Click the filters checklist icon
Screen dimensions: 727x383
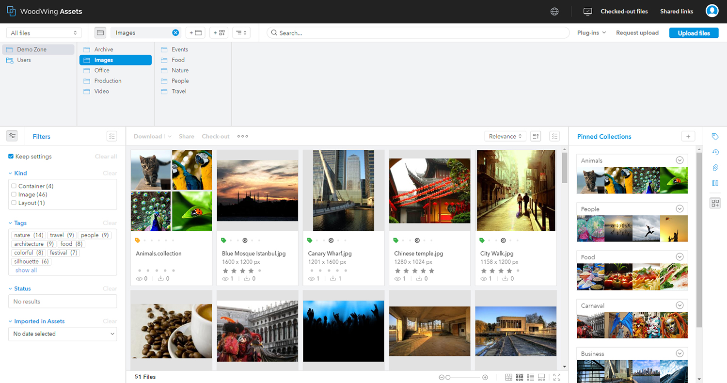click(x=112, y=136)
